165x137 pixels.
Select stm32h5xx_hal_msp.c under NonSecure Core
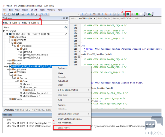pyautogui.click(x=36, y=55)
